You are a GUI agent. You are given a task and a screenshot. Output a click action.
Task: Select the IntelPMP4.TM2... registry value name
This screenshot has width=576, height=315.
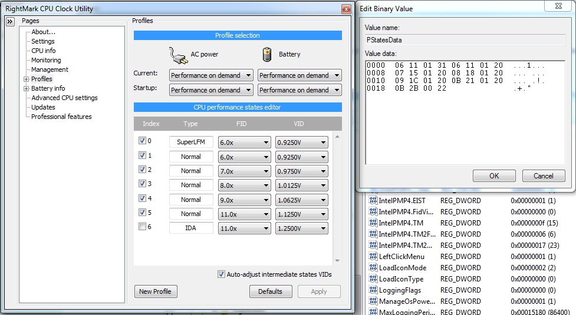(406, 245)
